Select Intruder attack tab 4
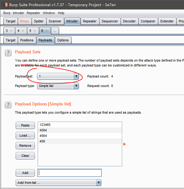184x189 pixels. (x=18, y=31)
